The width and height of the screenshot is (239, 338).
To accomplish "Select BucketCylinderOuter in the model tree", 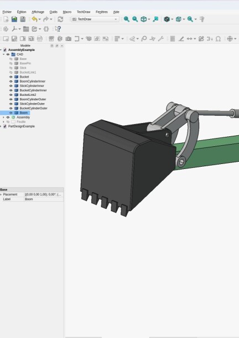I will pyautogui.click(x=33, y=108).
